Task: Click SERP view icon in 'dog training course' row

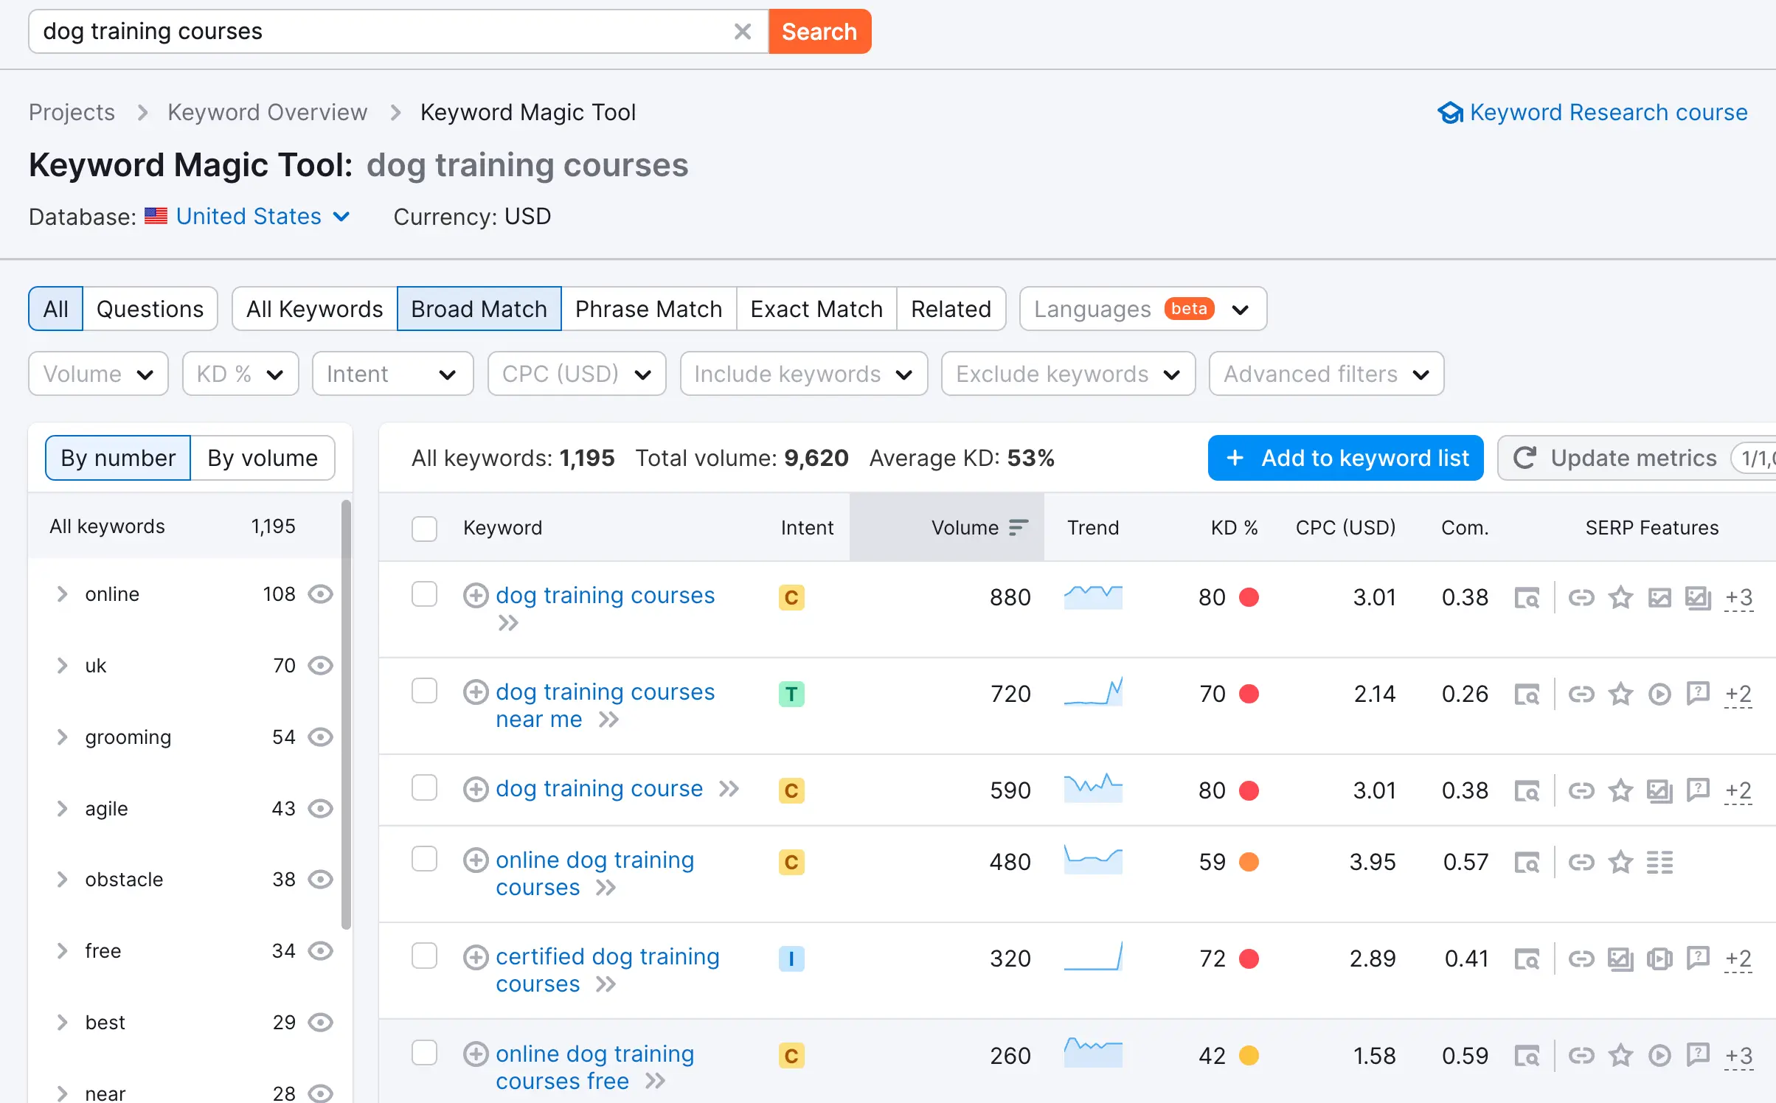Action: coord(1527,790)
